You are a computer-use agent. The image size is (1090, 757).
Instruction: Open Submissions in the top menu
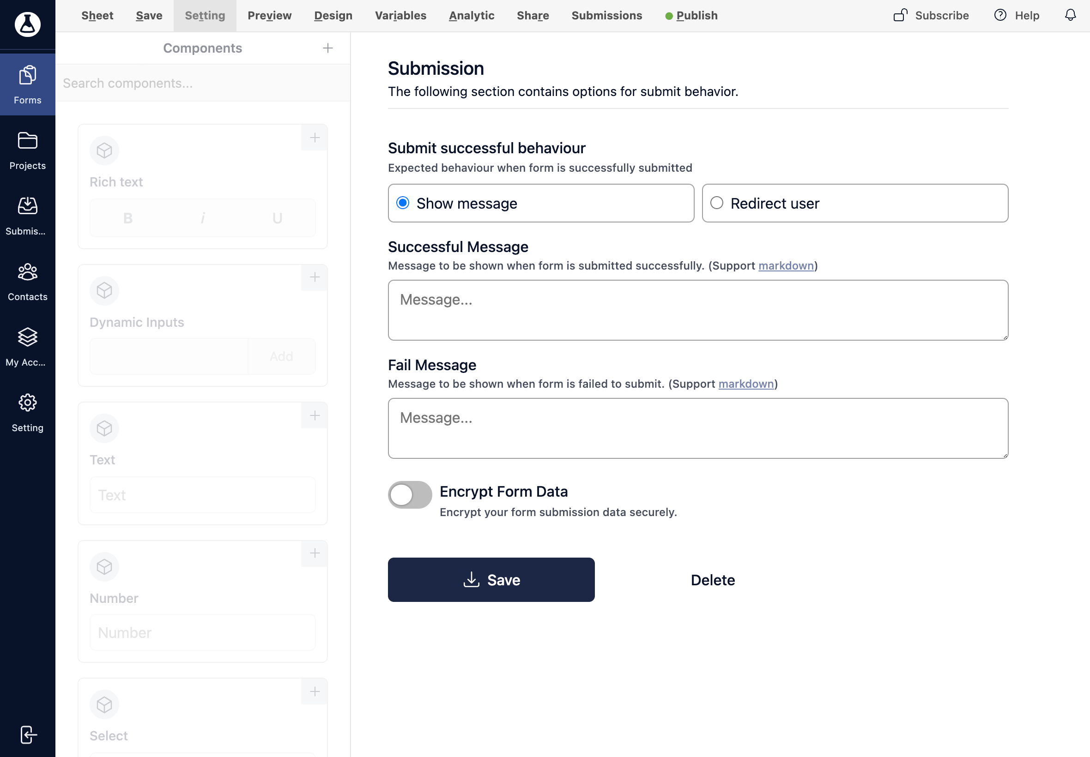(606, 16)
